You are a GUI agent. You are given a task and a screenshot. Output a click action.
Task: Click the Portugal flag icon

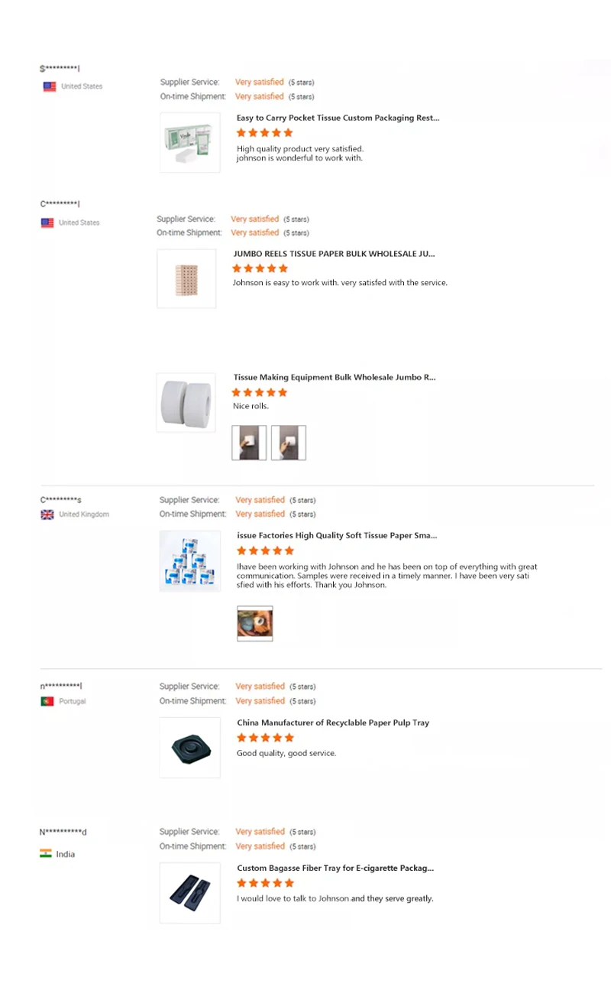point(47,701)
